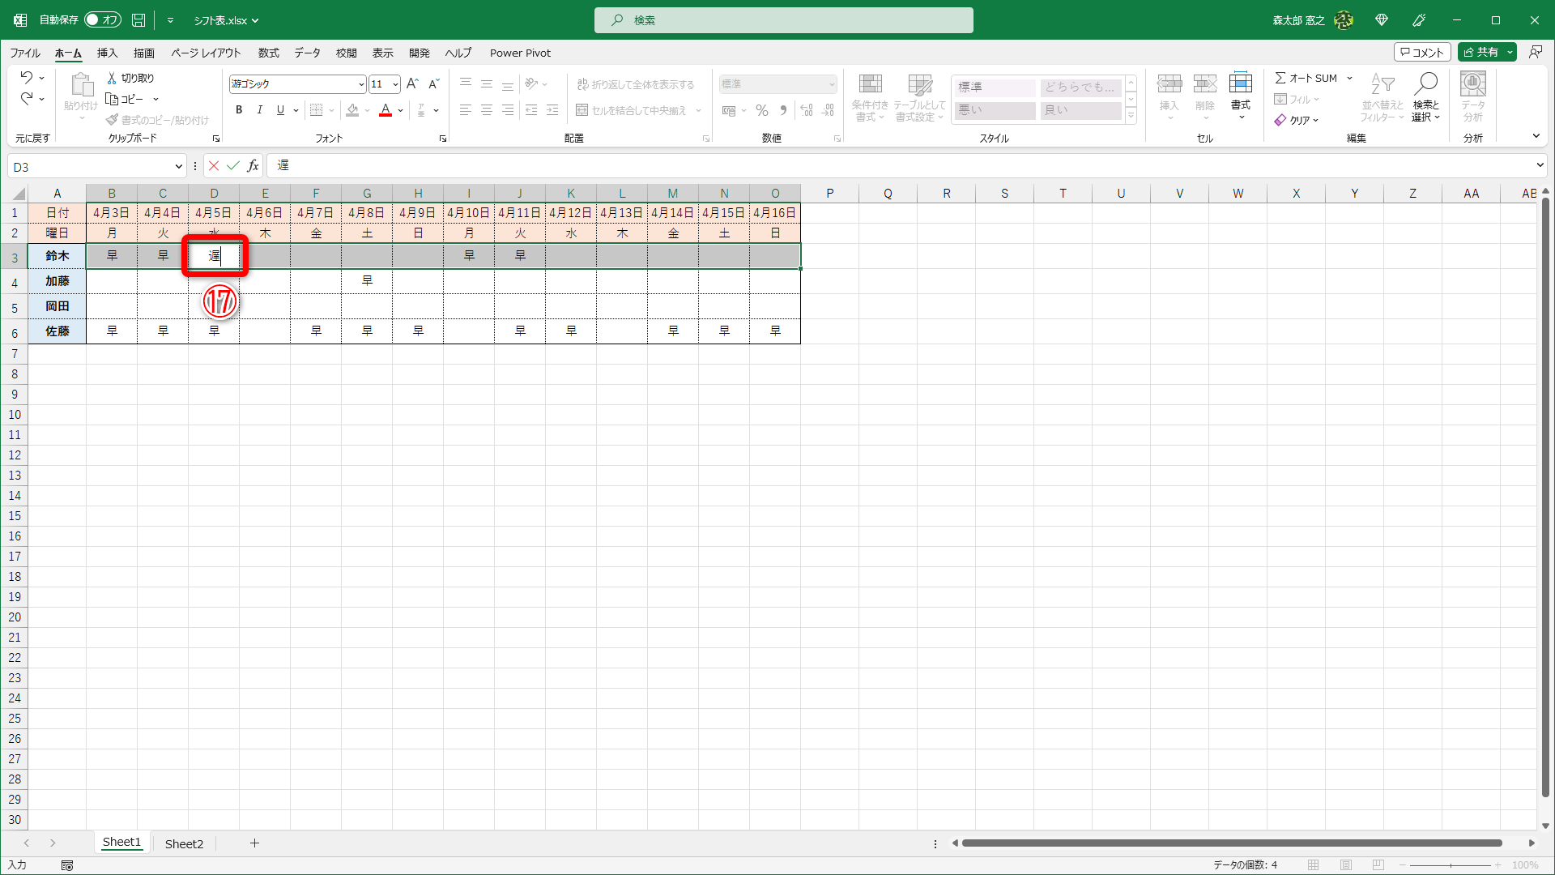Click the Undo arrow icon
Viewport: 1555px width, 875px height.
(27, 78)
